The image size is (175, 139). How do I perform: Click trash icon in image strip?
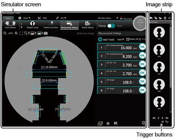click(165, 18)
